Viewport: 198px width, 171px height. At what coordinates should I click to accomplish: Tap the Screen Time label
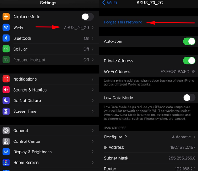(x=25, y=111)
